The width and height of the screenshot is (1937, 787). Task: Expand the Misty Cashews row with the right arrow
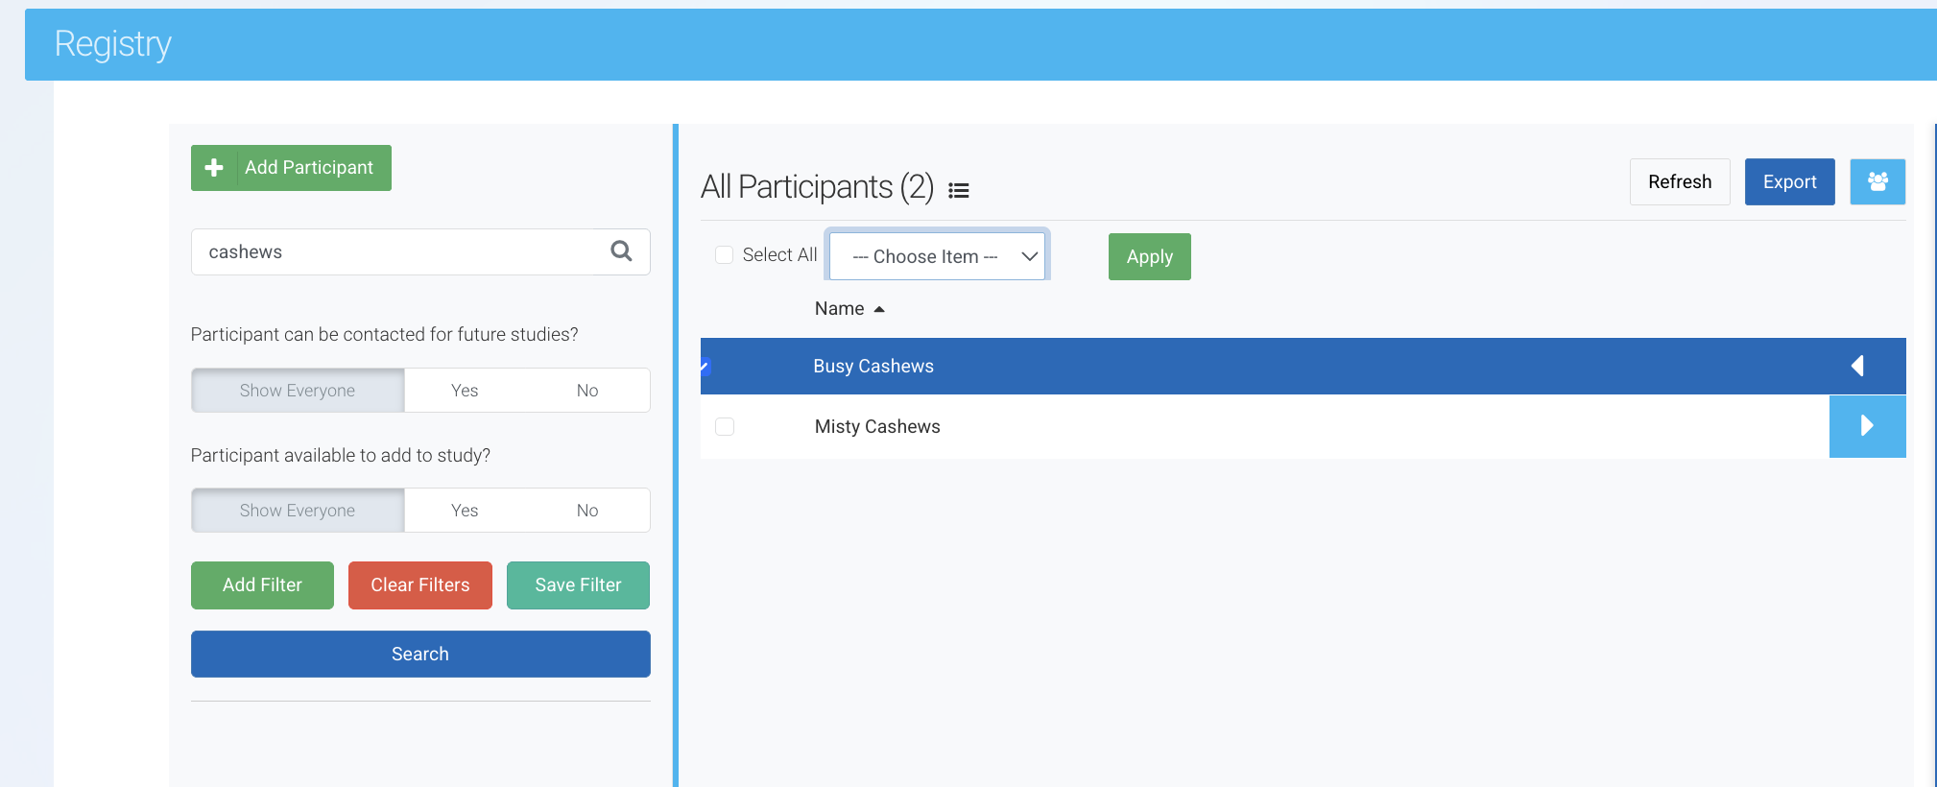coord(1867,426)
